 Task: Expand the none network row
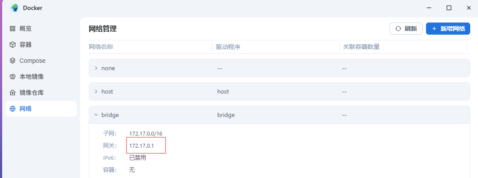[96, 68]
